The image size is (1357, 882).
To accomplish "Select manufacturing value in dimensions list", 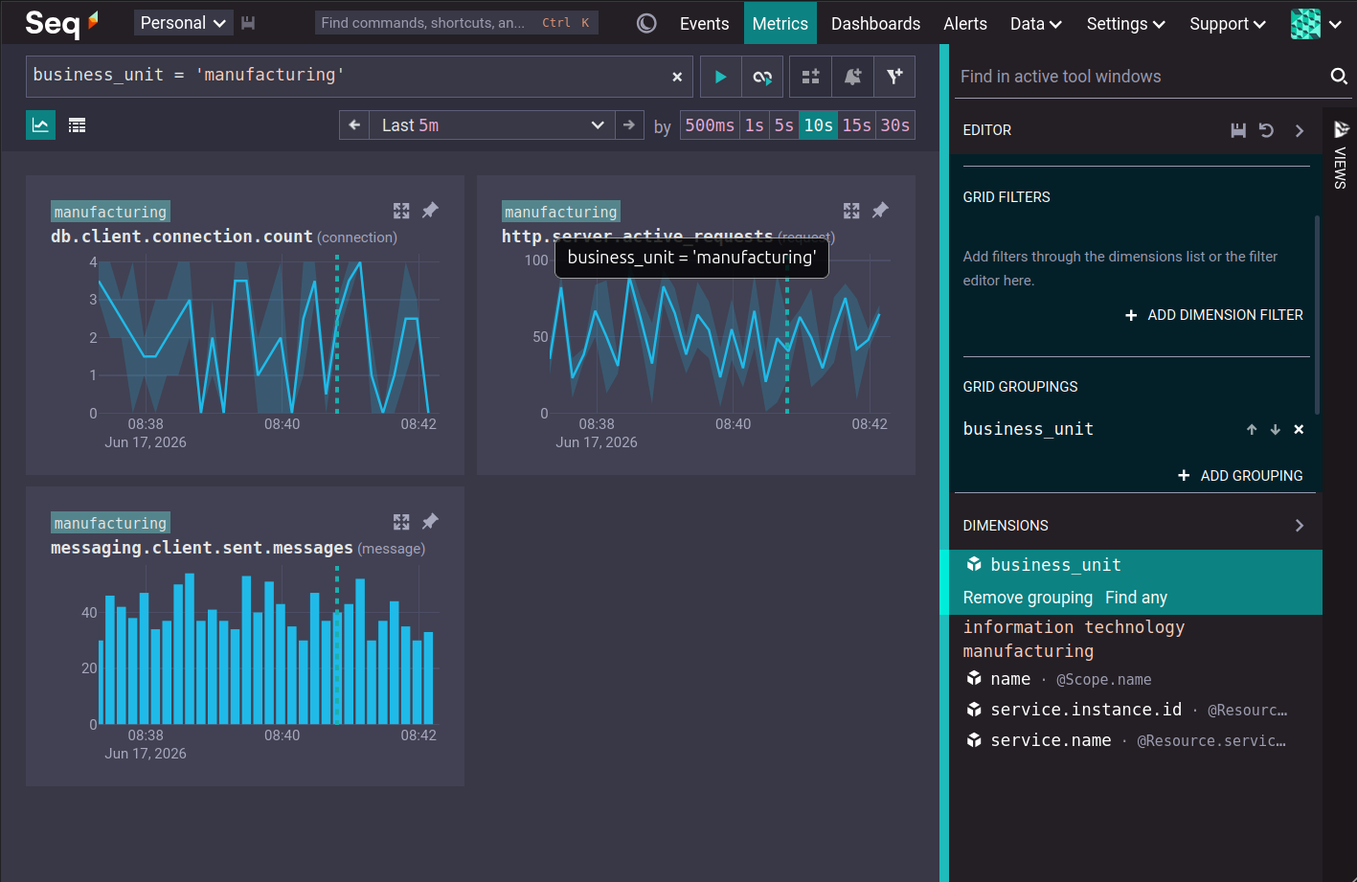I will (1028, 651).
